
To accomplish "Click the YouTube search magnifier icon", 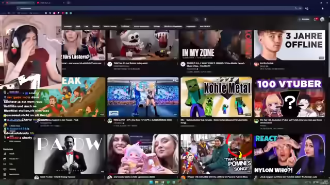I will coord(196,20).
